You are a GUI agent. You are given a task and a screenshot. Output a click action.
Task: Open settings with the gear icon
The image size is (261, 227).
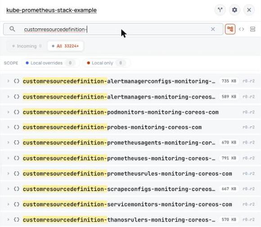(234, 10)
